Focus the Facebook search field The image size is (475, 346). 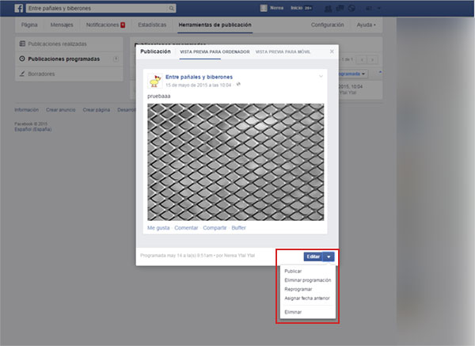97,8
